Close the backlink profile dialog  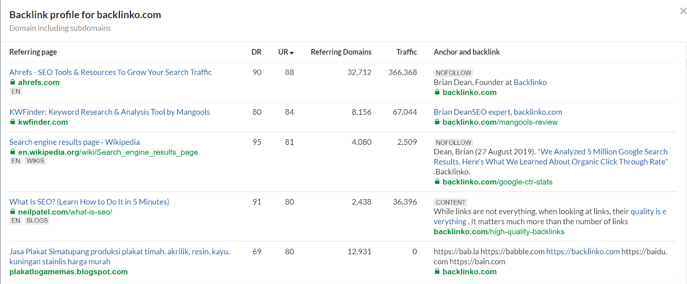(683, 11)
